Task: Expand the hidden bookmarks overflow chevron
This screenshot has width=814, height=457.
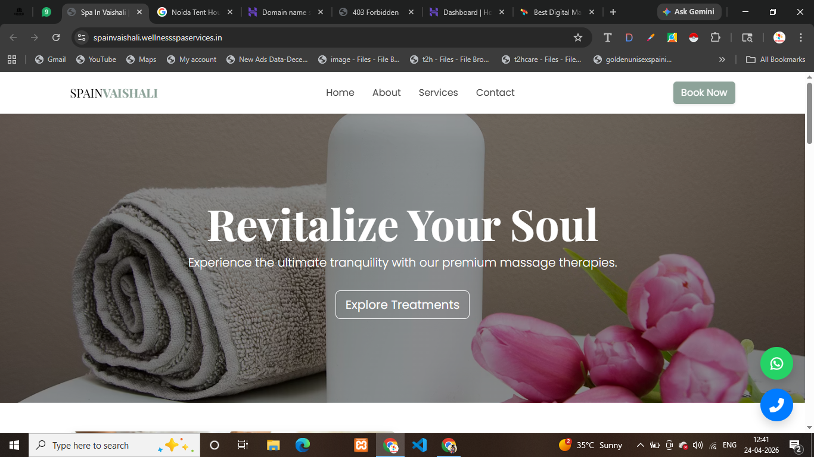Action: pos(722,60)
